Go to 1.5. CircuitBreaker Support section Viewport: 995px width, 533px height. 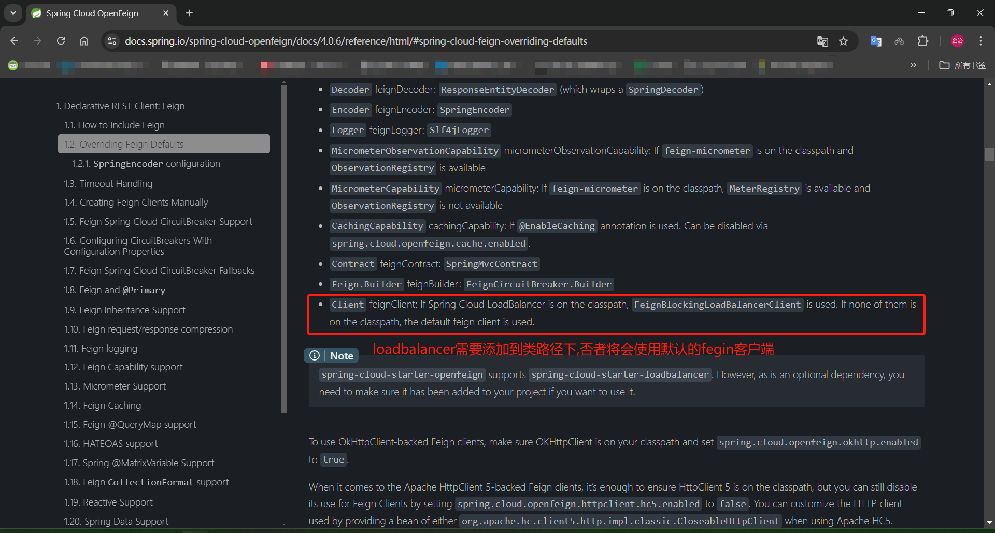tap(158, 221)
